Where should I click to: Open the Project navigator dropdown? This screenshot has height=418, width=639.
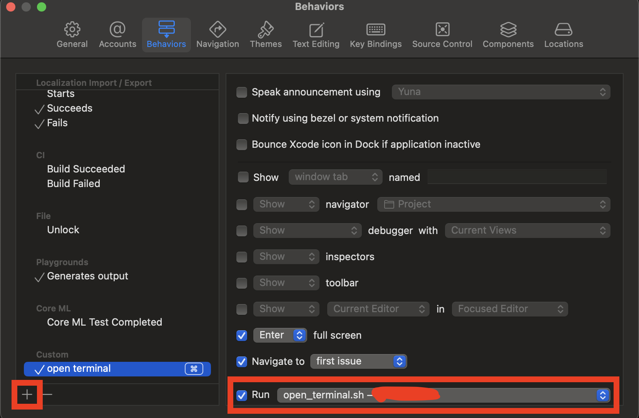click(x=493, y=204)
